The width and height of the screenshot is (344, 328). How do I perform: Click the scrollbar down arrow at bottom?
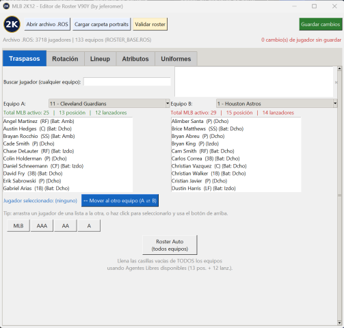[339, 323]
